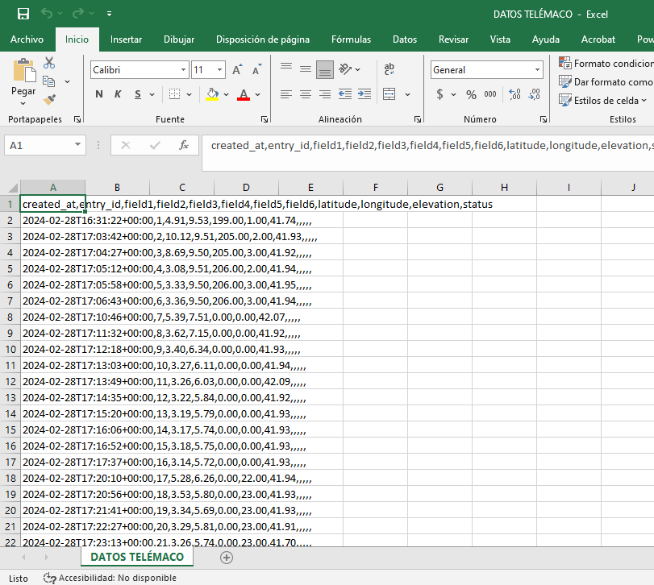This screenshot has width=654, height=585.
Task: Click Merge and Center icon
Action: click(x=389, y=94)
